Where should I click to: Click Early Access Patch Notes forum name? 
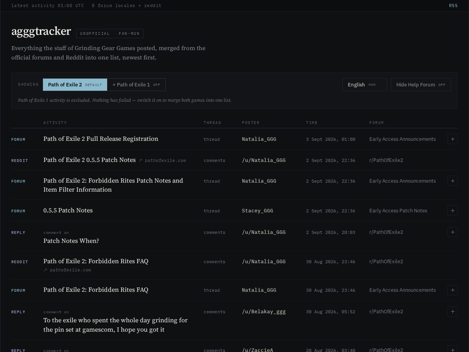pos(398,210)
